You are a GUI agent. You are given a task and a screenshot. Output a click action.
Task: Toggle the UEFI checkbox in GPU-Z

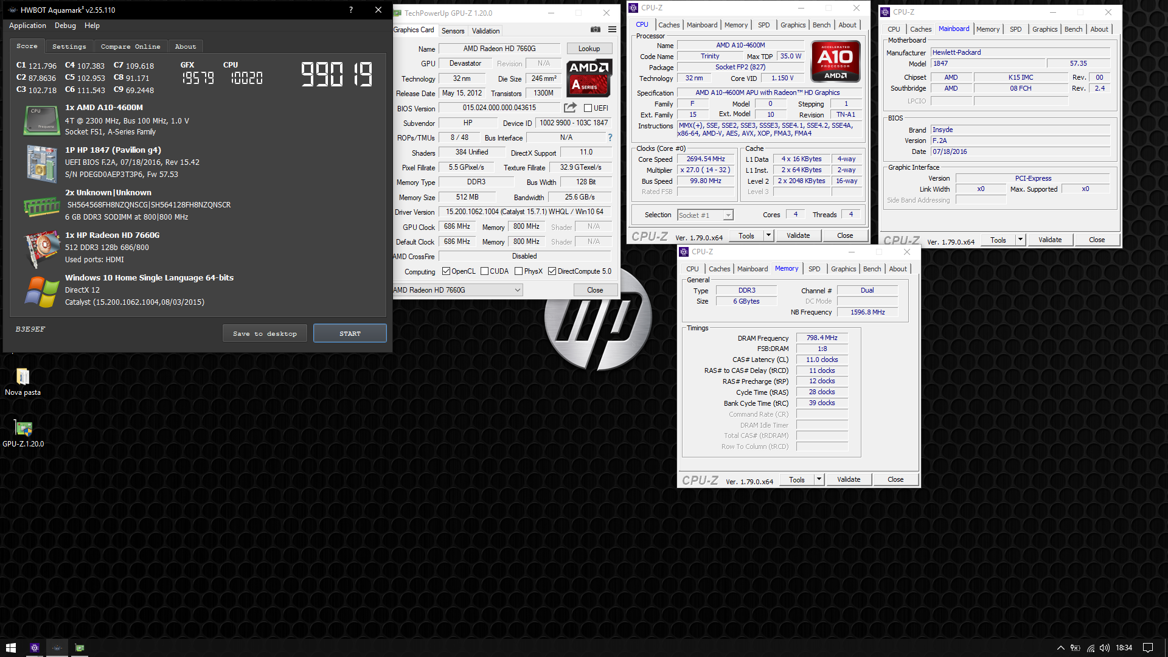click(x=588, y=108)
